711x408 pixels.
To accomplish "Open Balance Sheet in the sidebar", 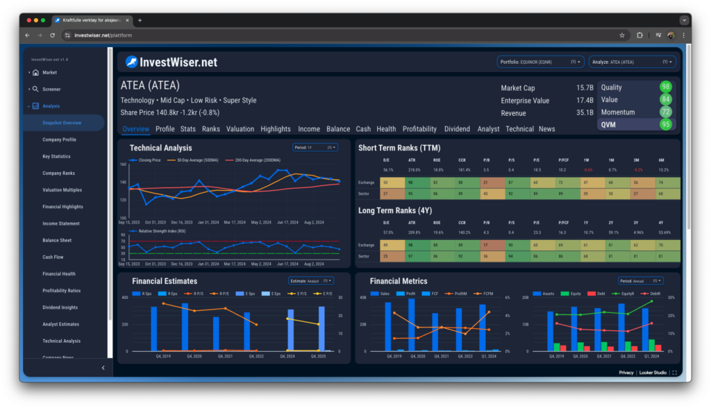I will (57, 240).
